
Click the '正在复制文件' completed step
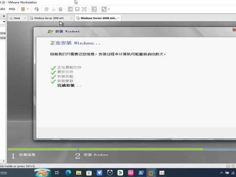coord(69,68)
